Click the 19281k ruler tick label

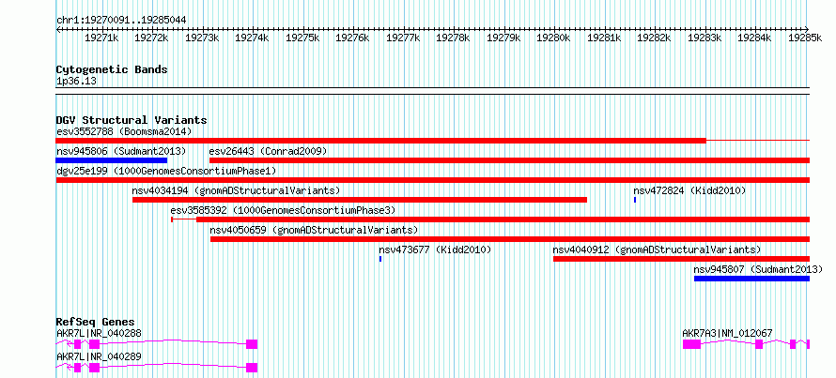point(604,38)
